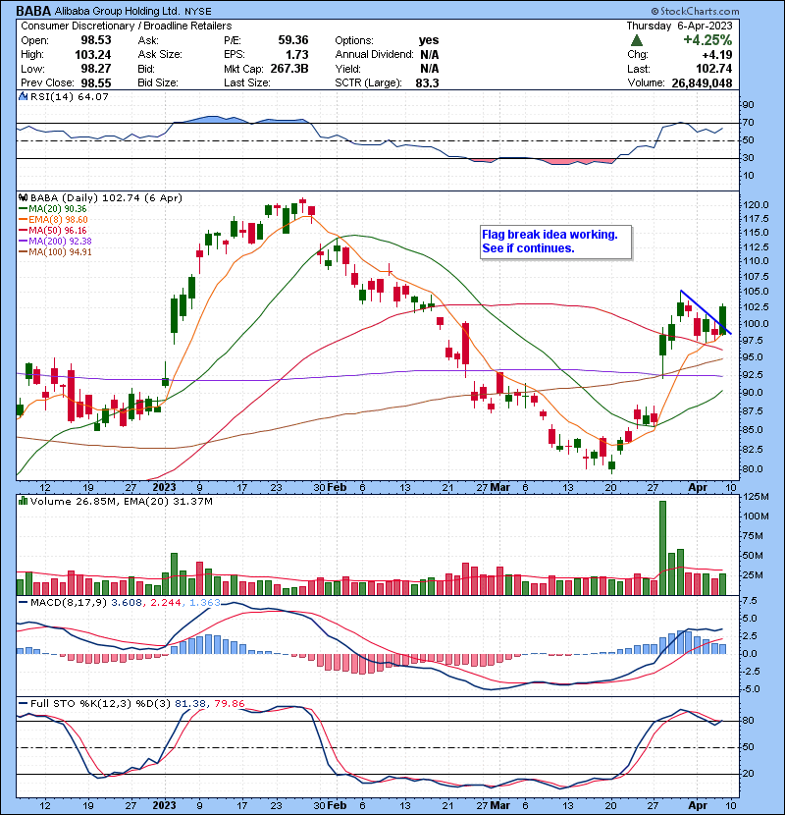Select the MA(200) 92.38 legend entry

click(55, 242)
